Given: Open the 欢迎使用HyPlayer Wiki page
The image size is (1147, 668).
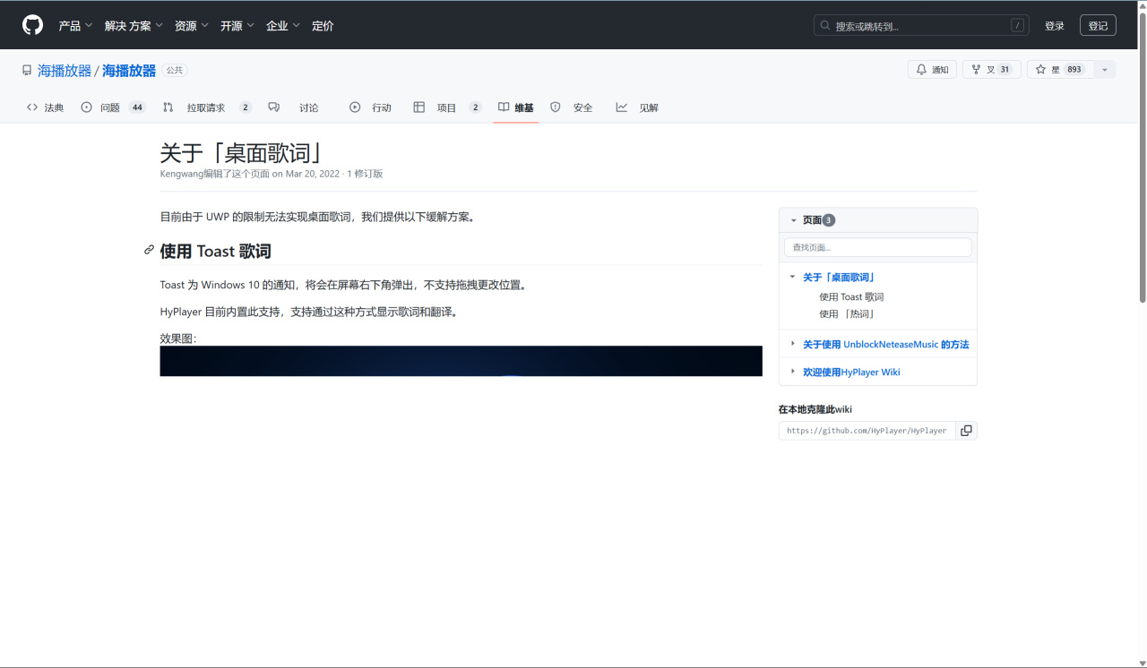Looking at the screenshot, I should (851, 373).
